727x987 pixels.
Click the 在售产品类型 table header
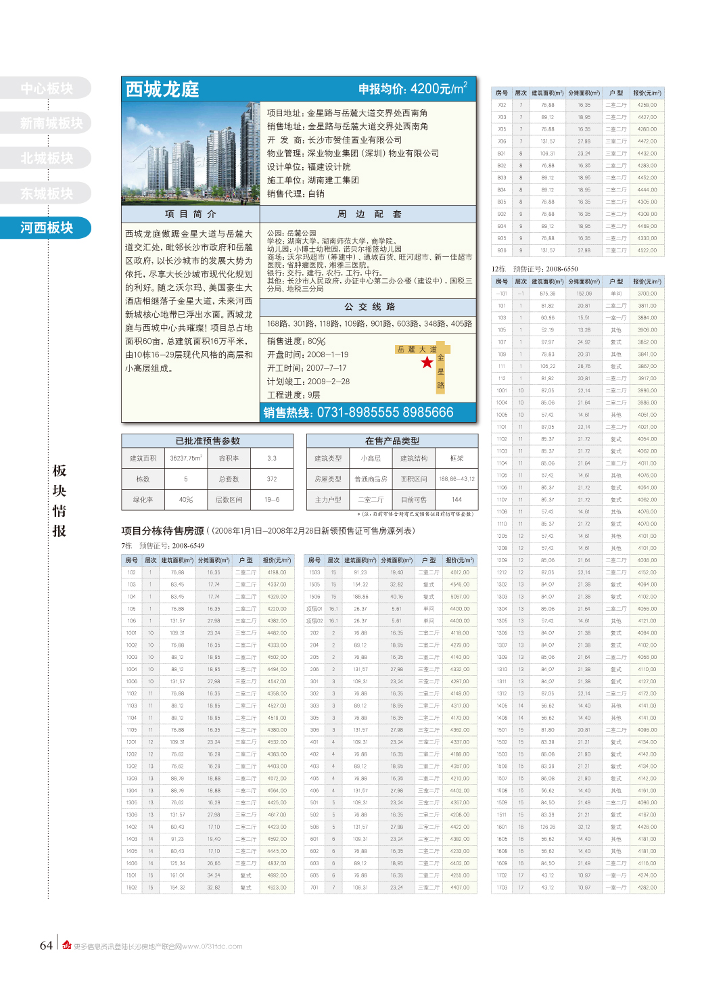(x=392, y=441)
